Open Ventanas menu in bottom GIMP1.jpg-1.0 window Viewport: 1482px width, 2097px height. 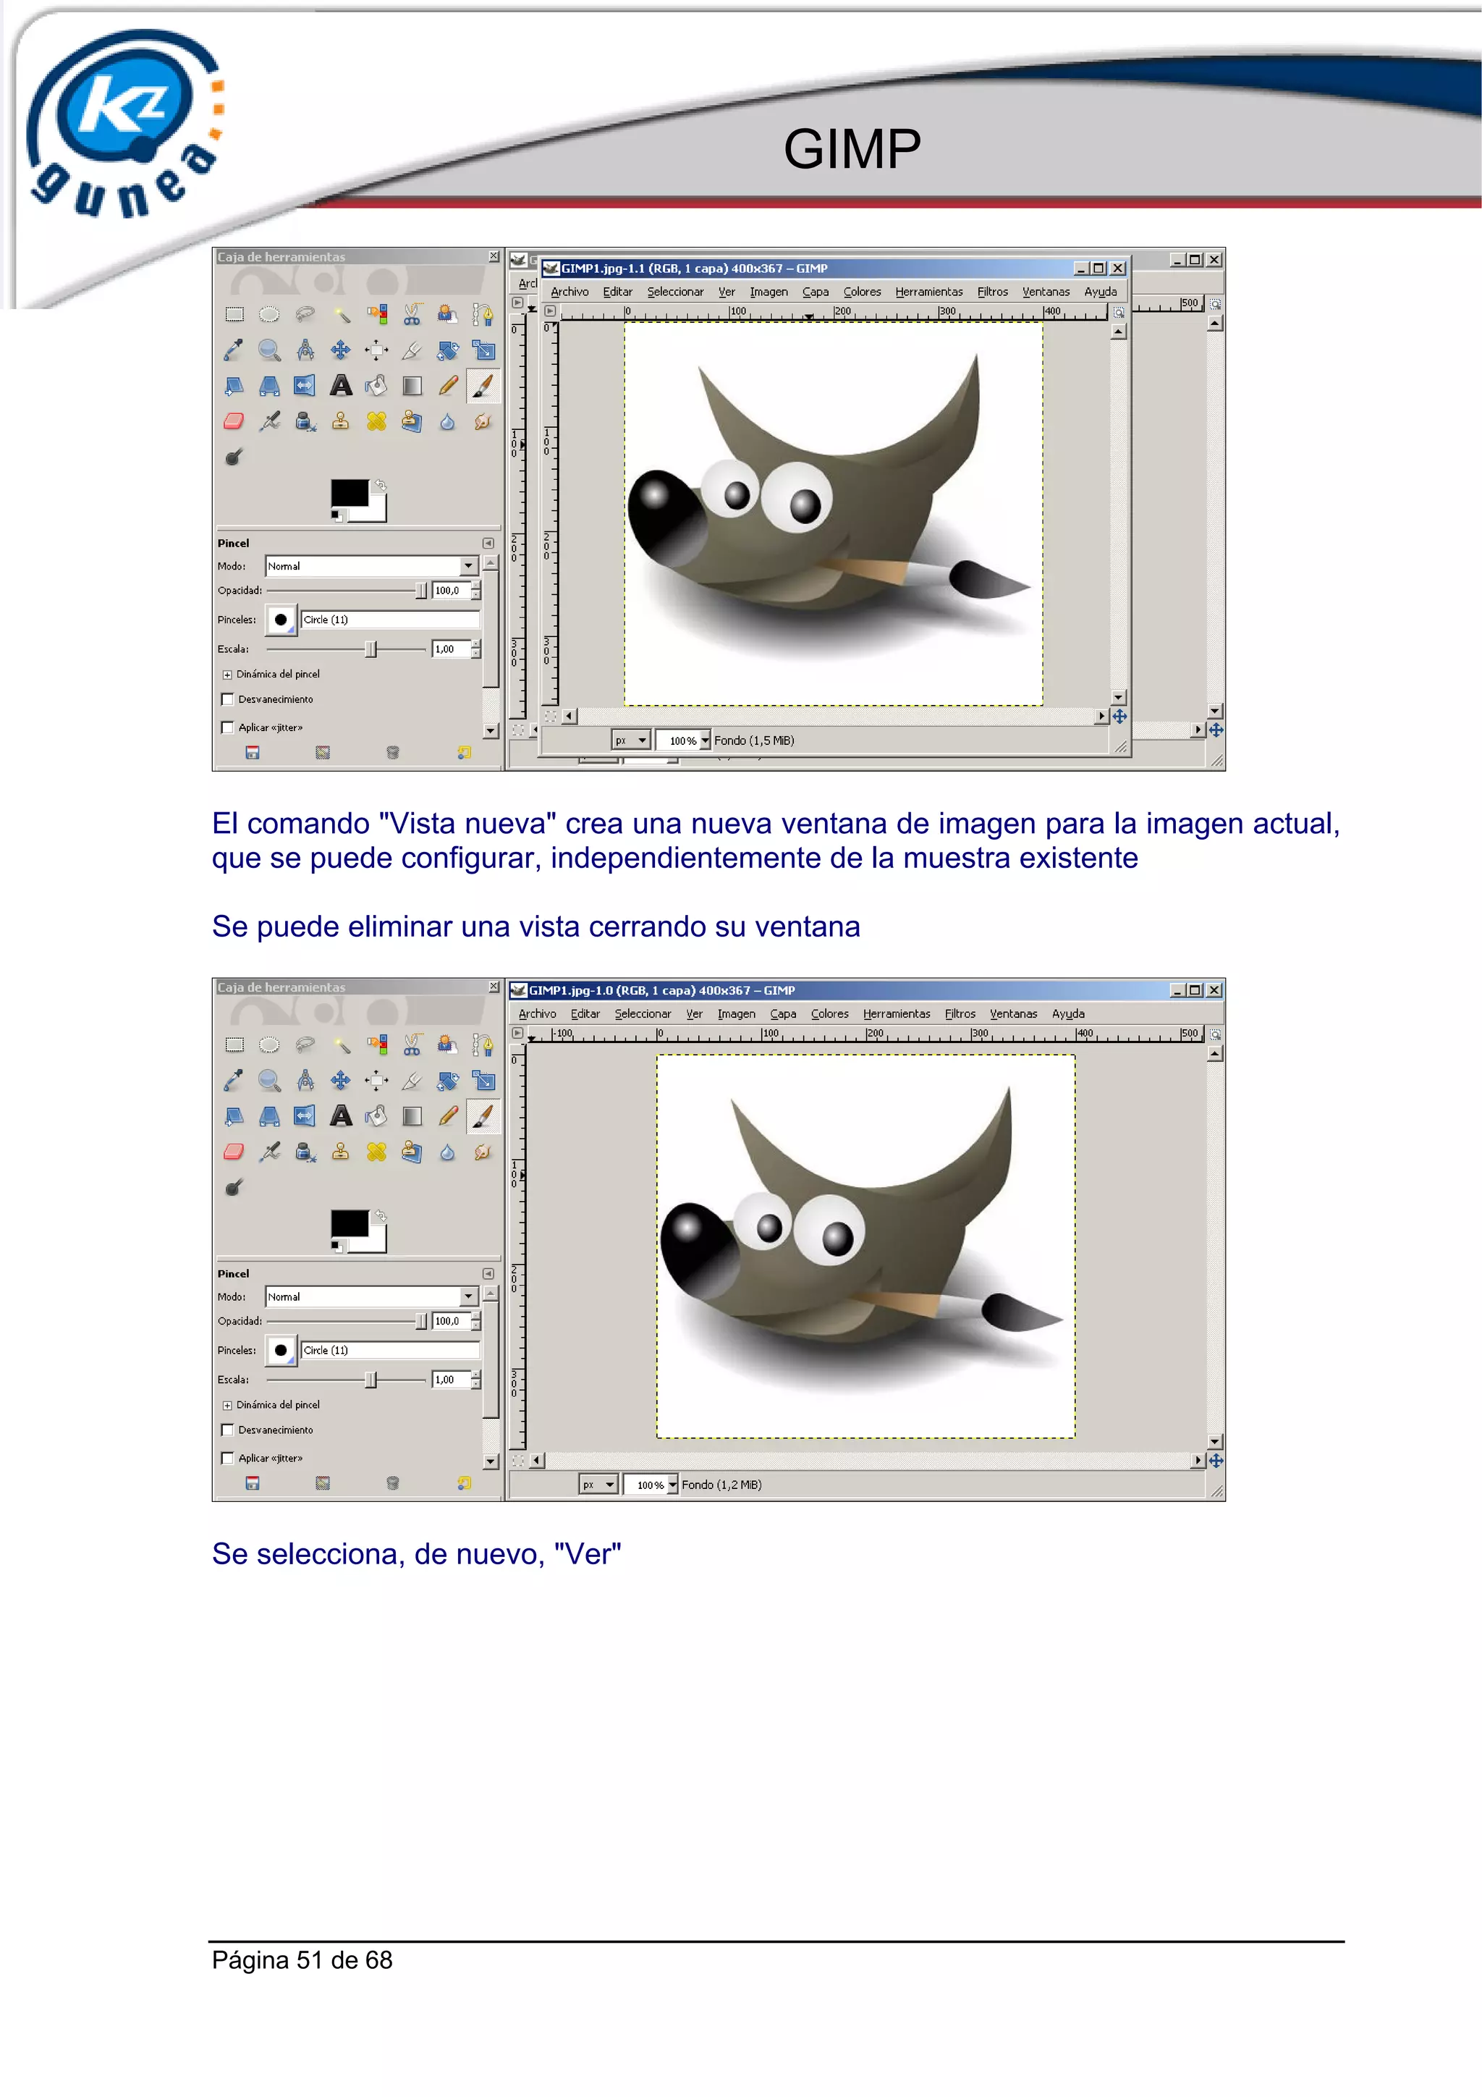(x=1014, y=1014)
